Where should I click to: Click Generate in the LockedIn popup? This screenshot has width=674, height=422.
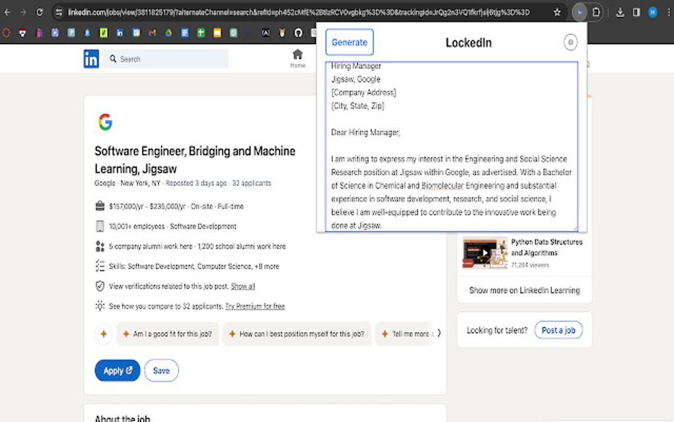349,42
